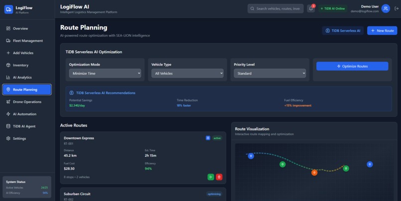The width and height of the screenshot is (401, 201).
Task: Open Settings from sidebar
Action: coord(27,138)
